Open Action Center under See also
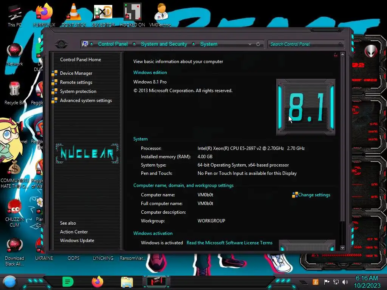Image resolution: width=387 pixels, height=290 pixels. coord(74,232)
